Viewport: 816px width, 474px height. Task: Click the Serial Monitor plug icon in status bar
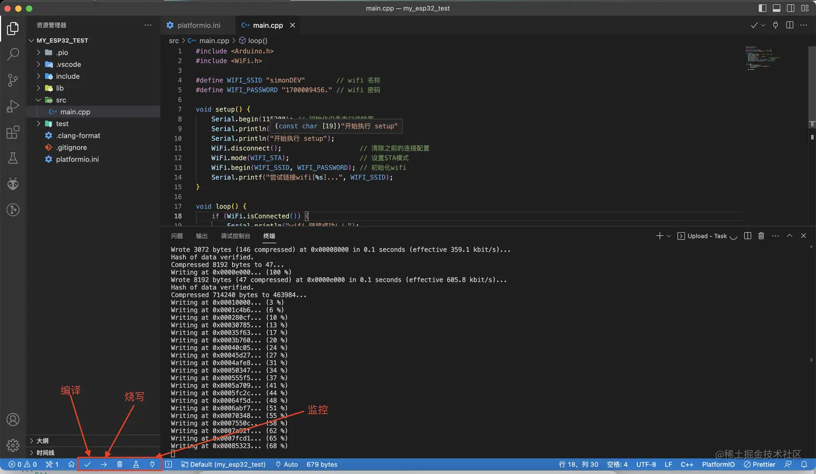point(152,464)
